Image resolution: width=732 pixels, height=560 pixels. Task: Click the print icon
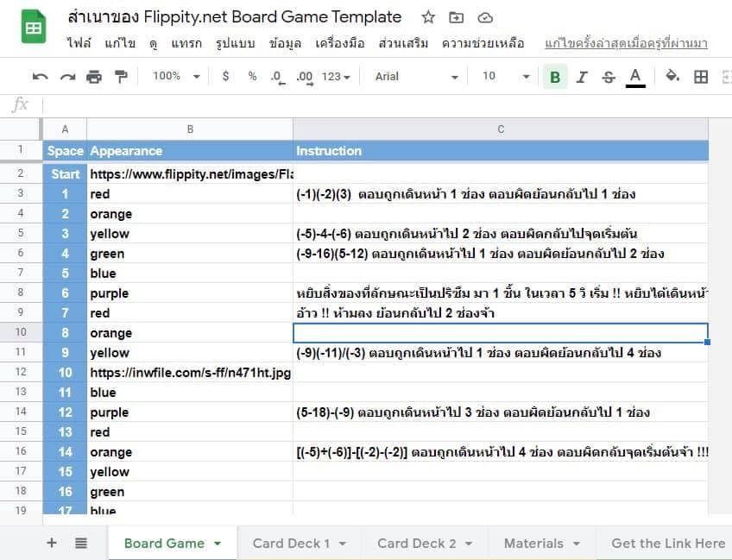(94, 77)
